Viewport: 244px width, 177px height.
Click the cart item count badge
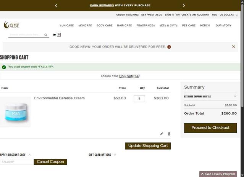click(x=59, y=35)
